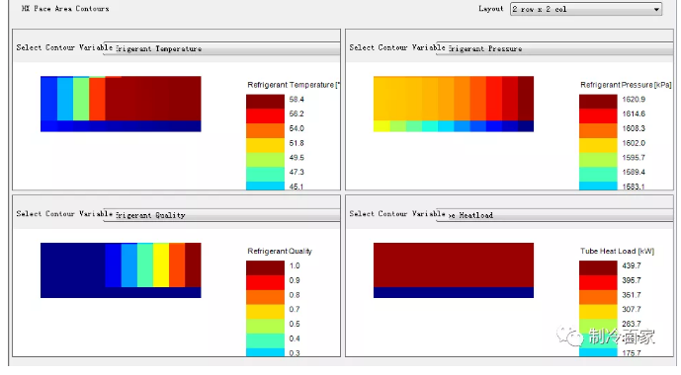
Task: Click the 56.2 temperature legend swatch
Action: [x=265, y=116]
